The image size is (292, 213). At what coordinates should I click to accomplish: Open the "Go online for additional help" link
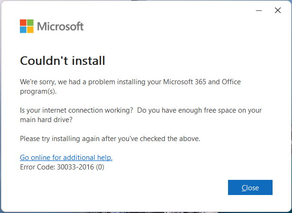[x=66, y=158]
